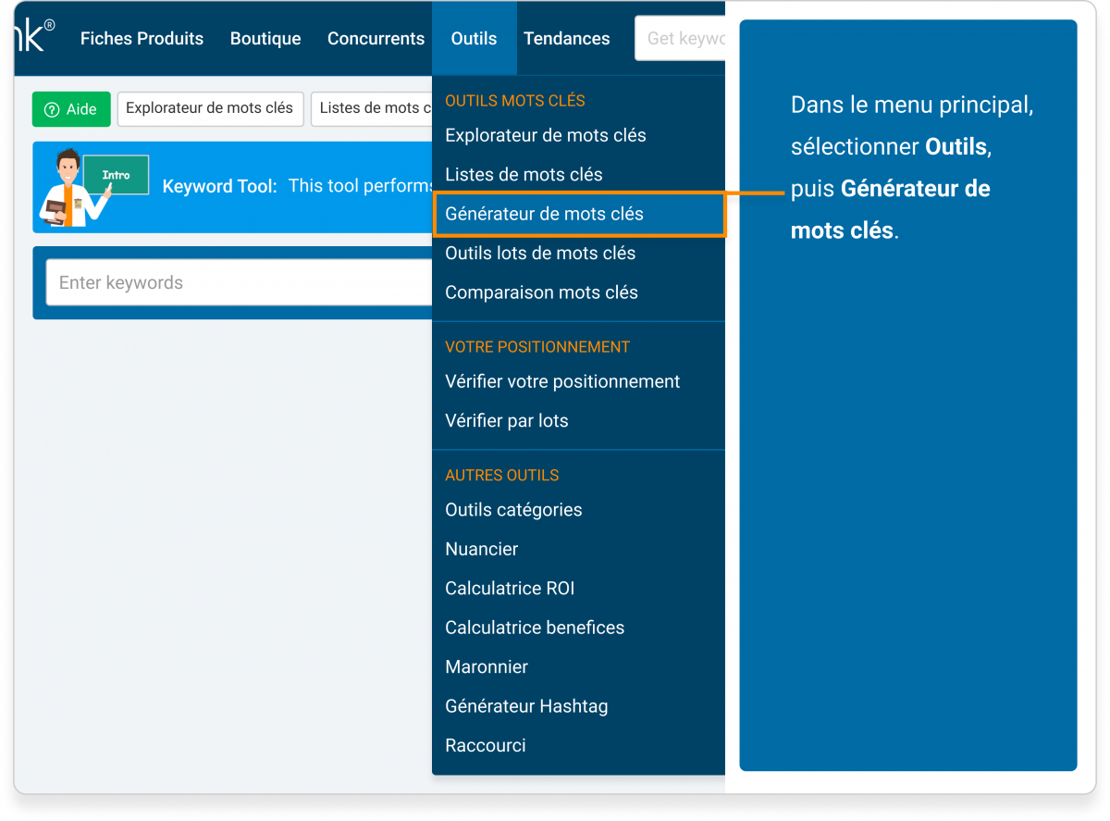This screenshot has width=1110, height=821.
Task: Select Listes de mots clés in menu
Action: click(524, 174)
